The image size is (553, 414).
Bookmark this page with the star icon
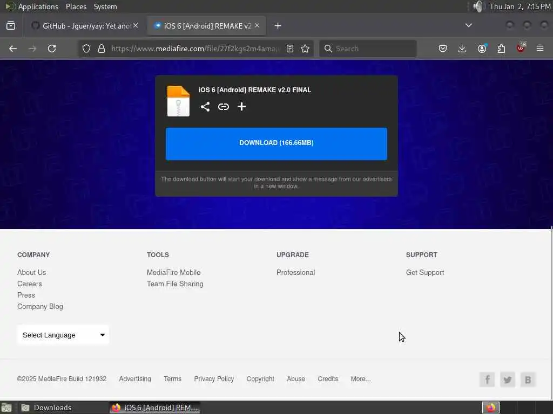coord(305,49)
